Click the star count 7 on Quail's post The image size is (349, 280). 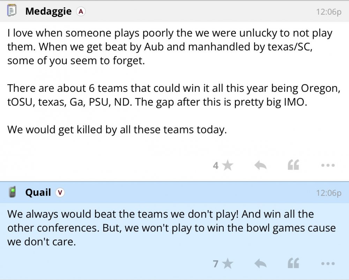[x=216, y=264]
